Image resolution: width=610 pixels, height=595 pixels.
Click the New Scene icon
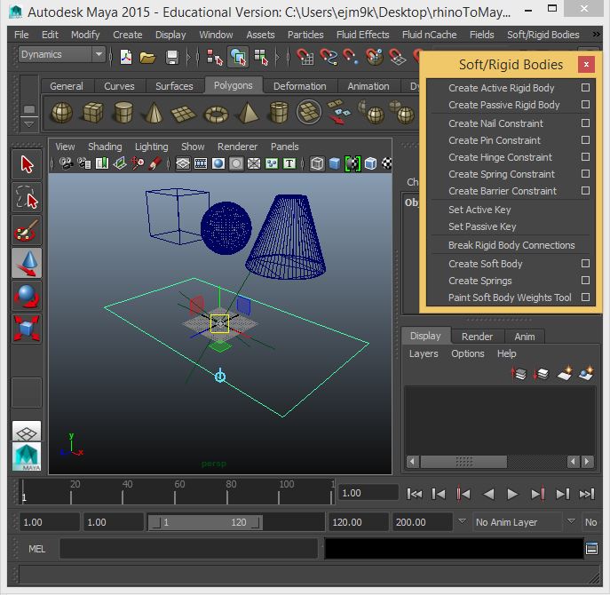tap(126, 57)
